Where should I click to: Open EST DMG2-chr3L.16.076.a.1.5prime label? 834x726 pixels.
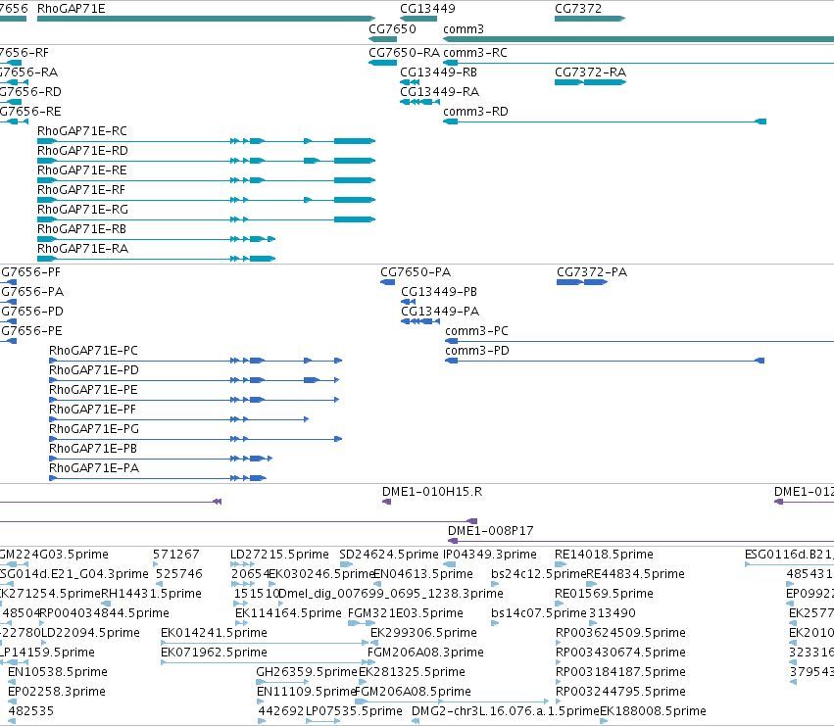pos(506,711)
